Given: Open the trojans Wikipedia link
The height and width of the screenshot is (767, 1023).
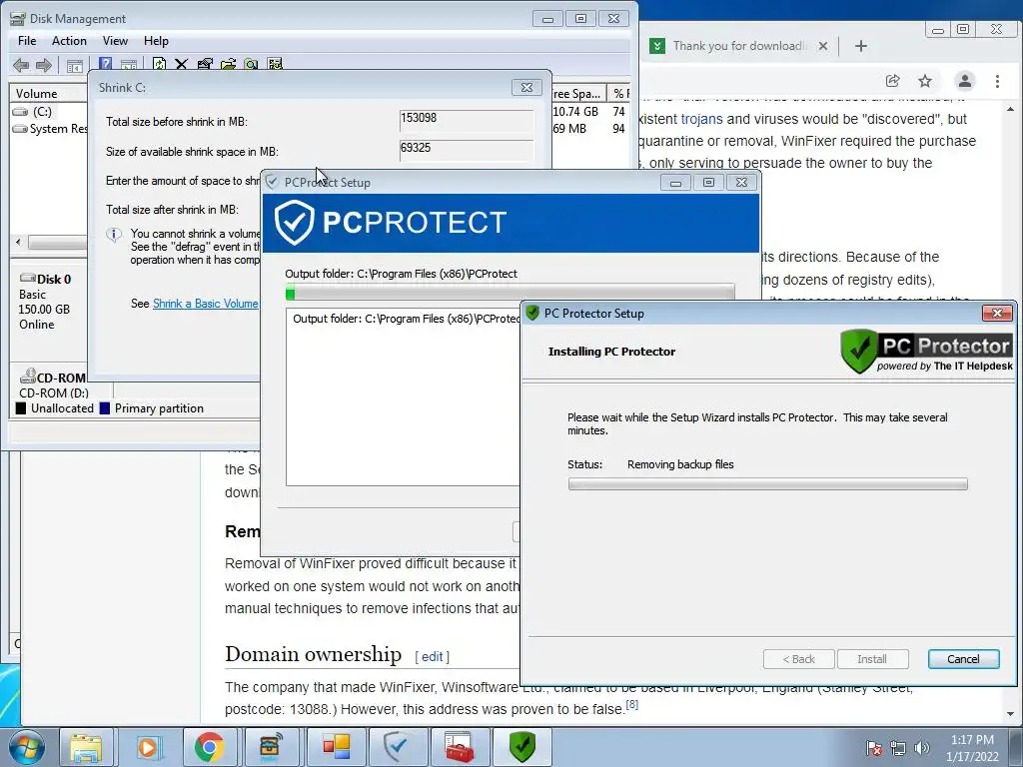Looking at the screenshot, I should pos(701,119).
